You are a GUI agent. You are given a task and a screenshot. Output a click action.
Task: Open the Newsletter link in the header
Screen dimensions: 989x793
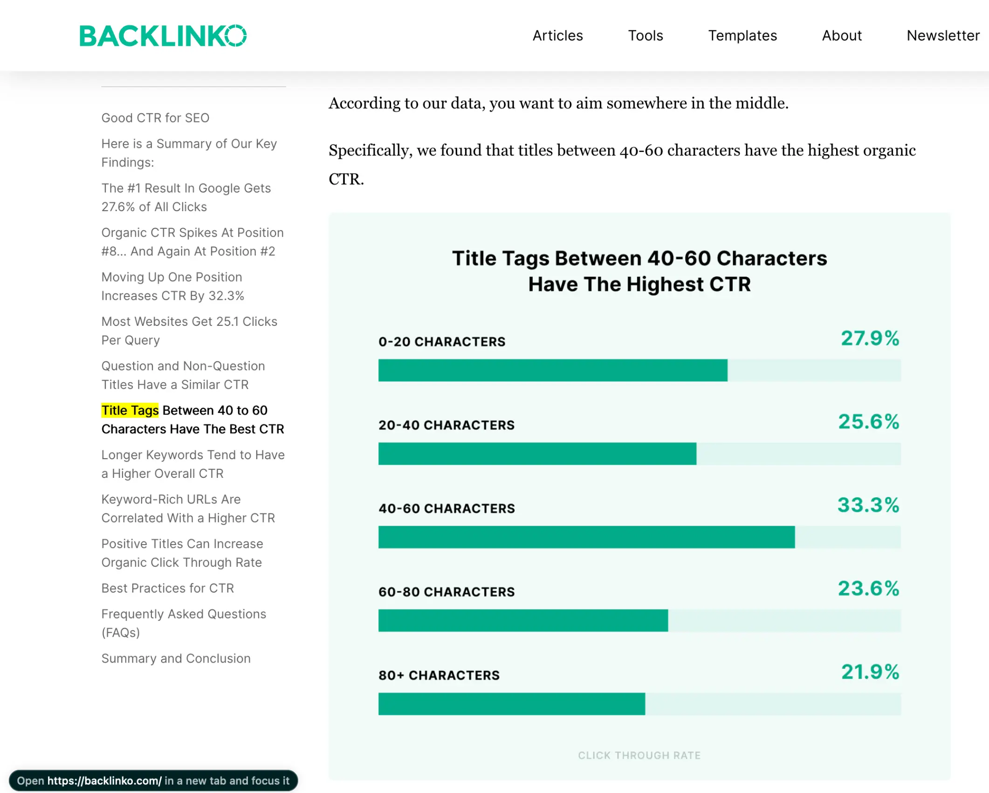[942, 35]
